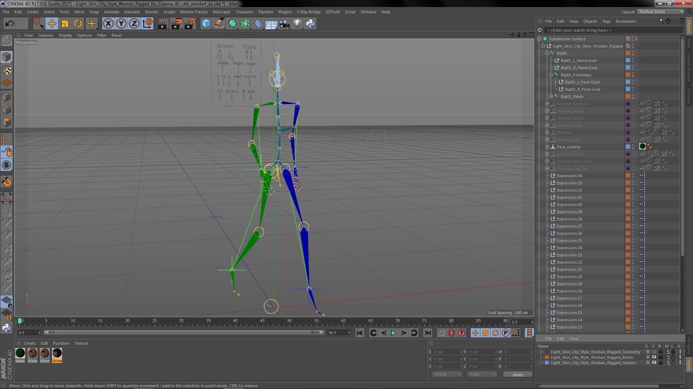Screen dimensions: 693x389
Task: Select the Move tool in top toolbar
Action: [52, 24]
